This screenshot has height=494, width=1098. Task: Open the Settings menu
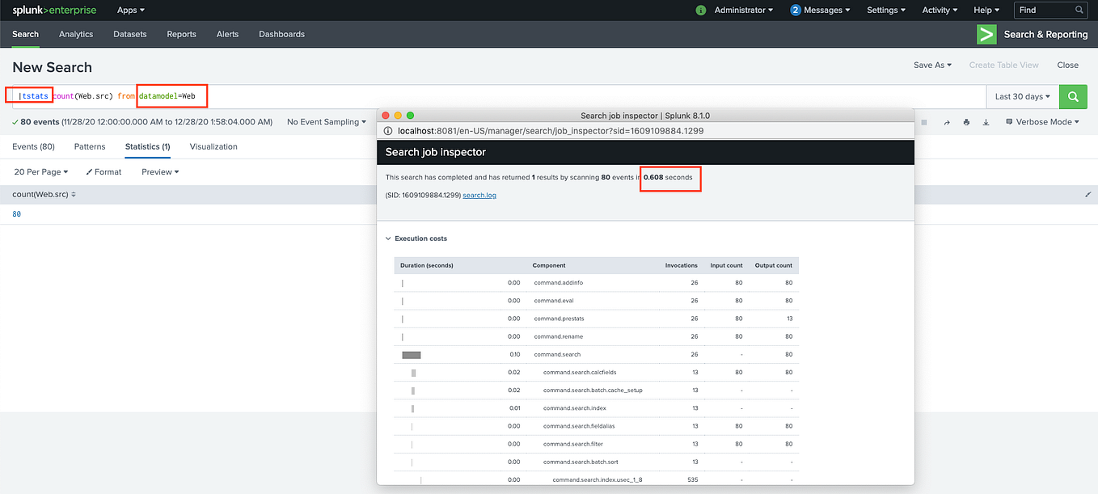tap(885, 10)
